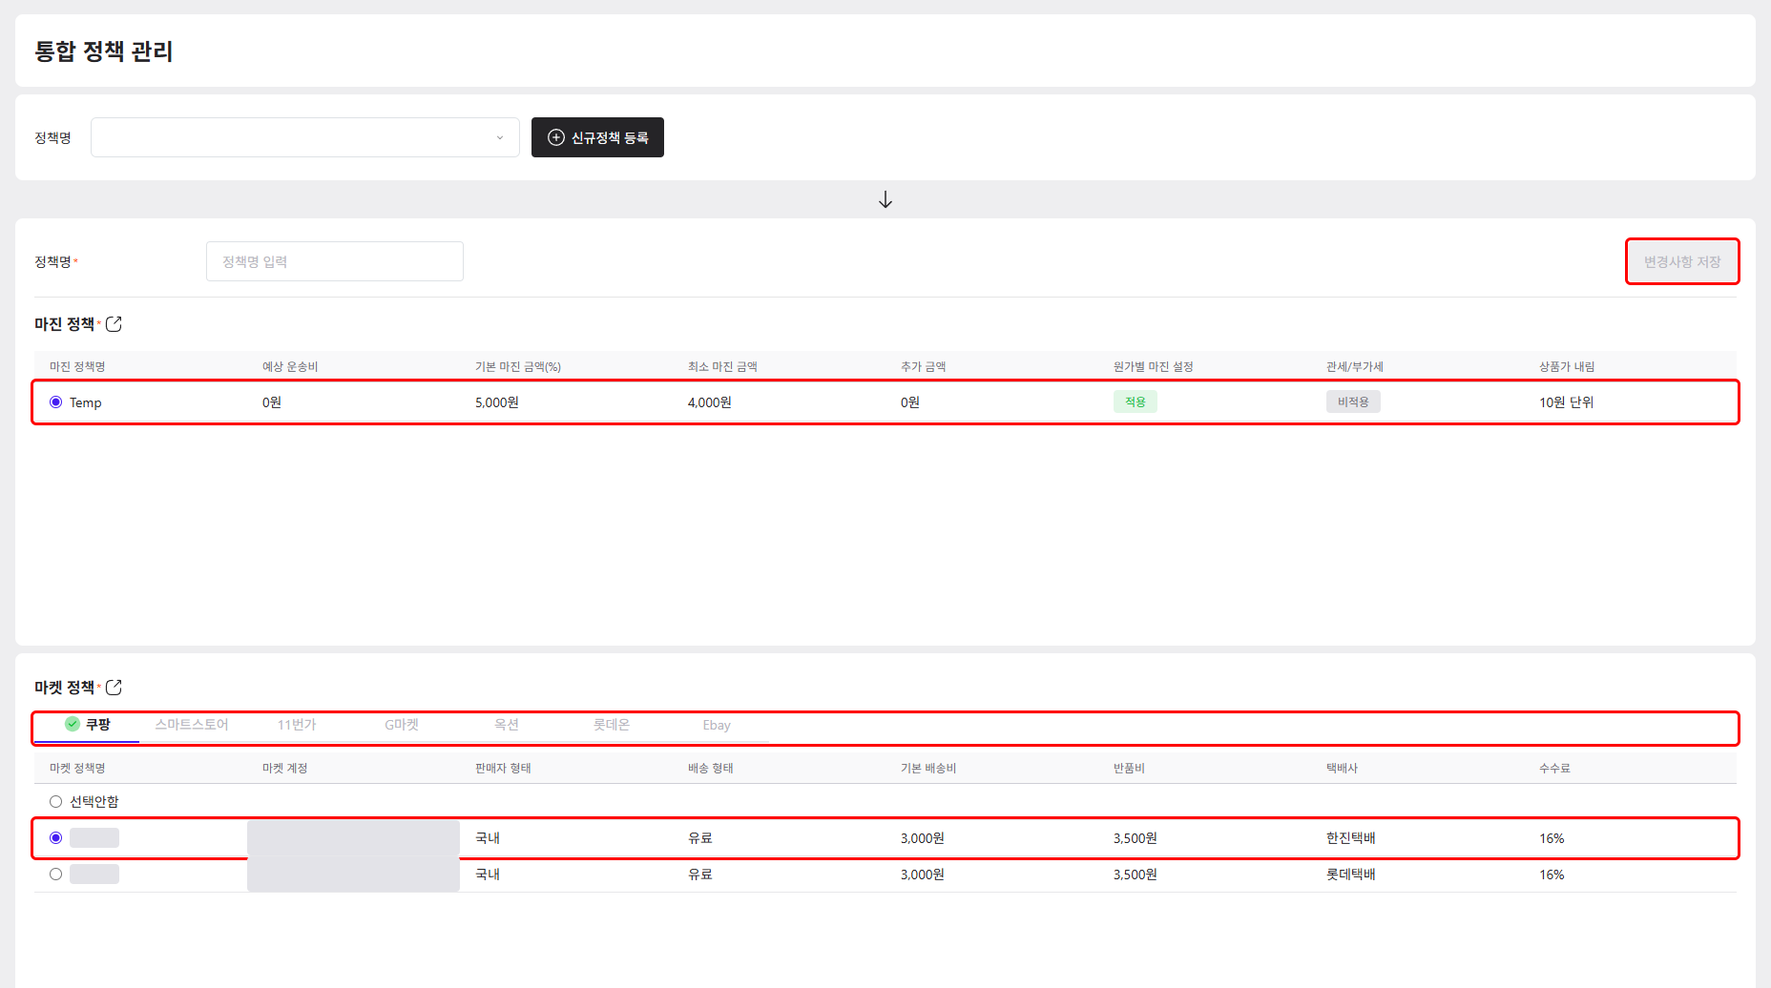Click the 마켓 계정 column header
The height and width of the screenshot is (988, 1771).
tap(285, 769)
